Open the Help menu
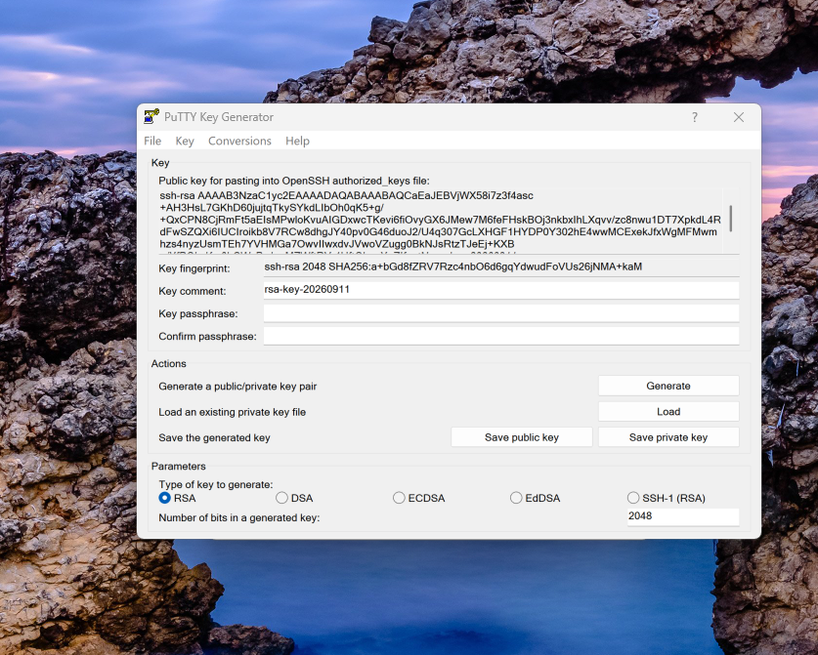This screenshot has width=818, height=655. 297,141
